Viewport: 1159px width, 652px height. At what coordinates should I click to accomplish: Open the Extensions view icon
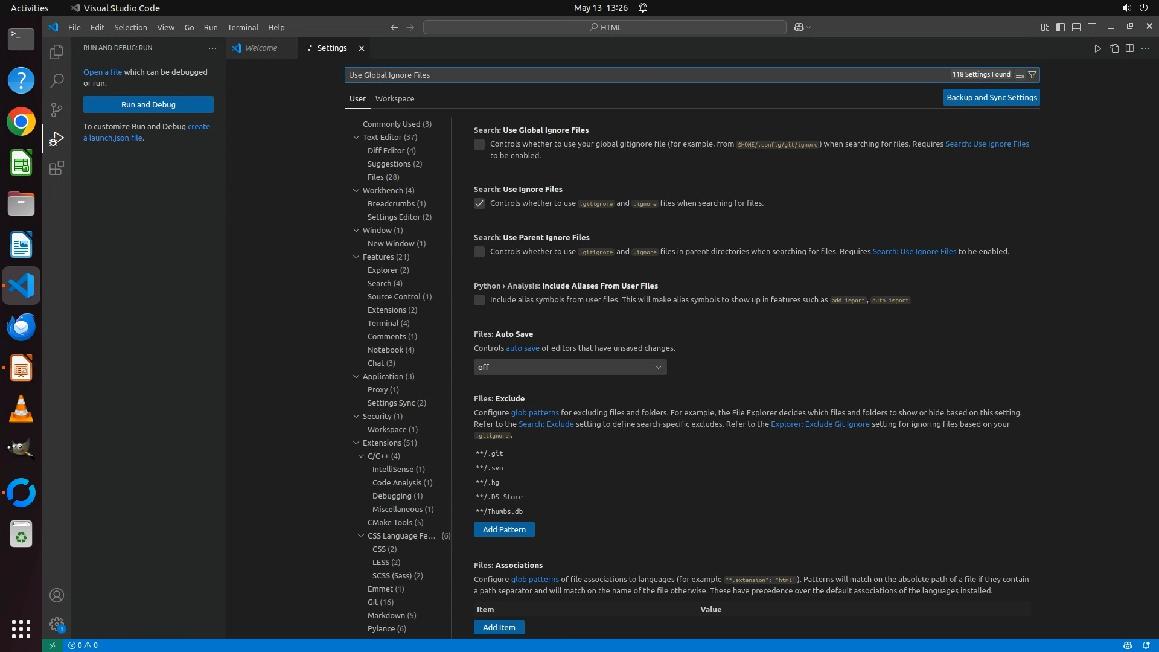(x=56, y=168)
